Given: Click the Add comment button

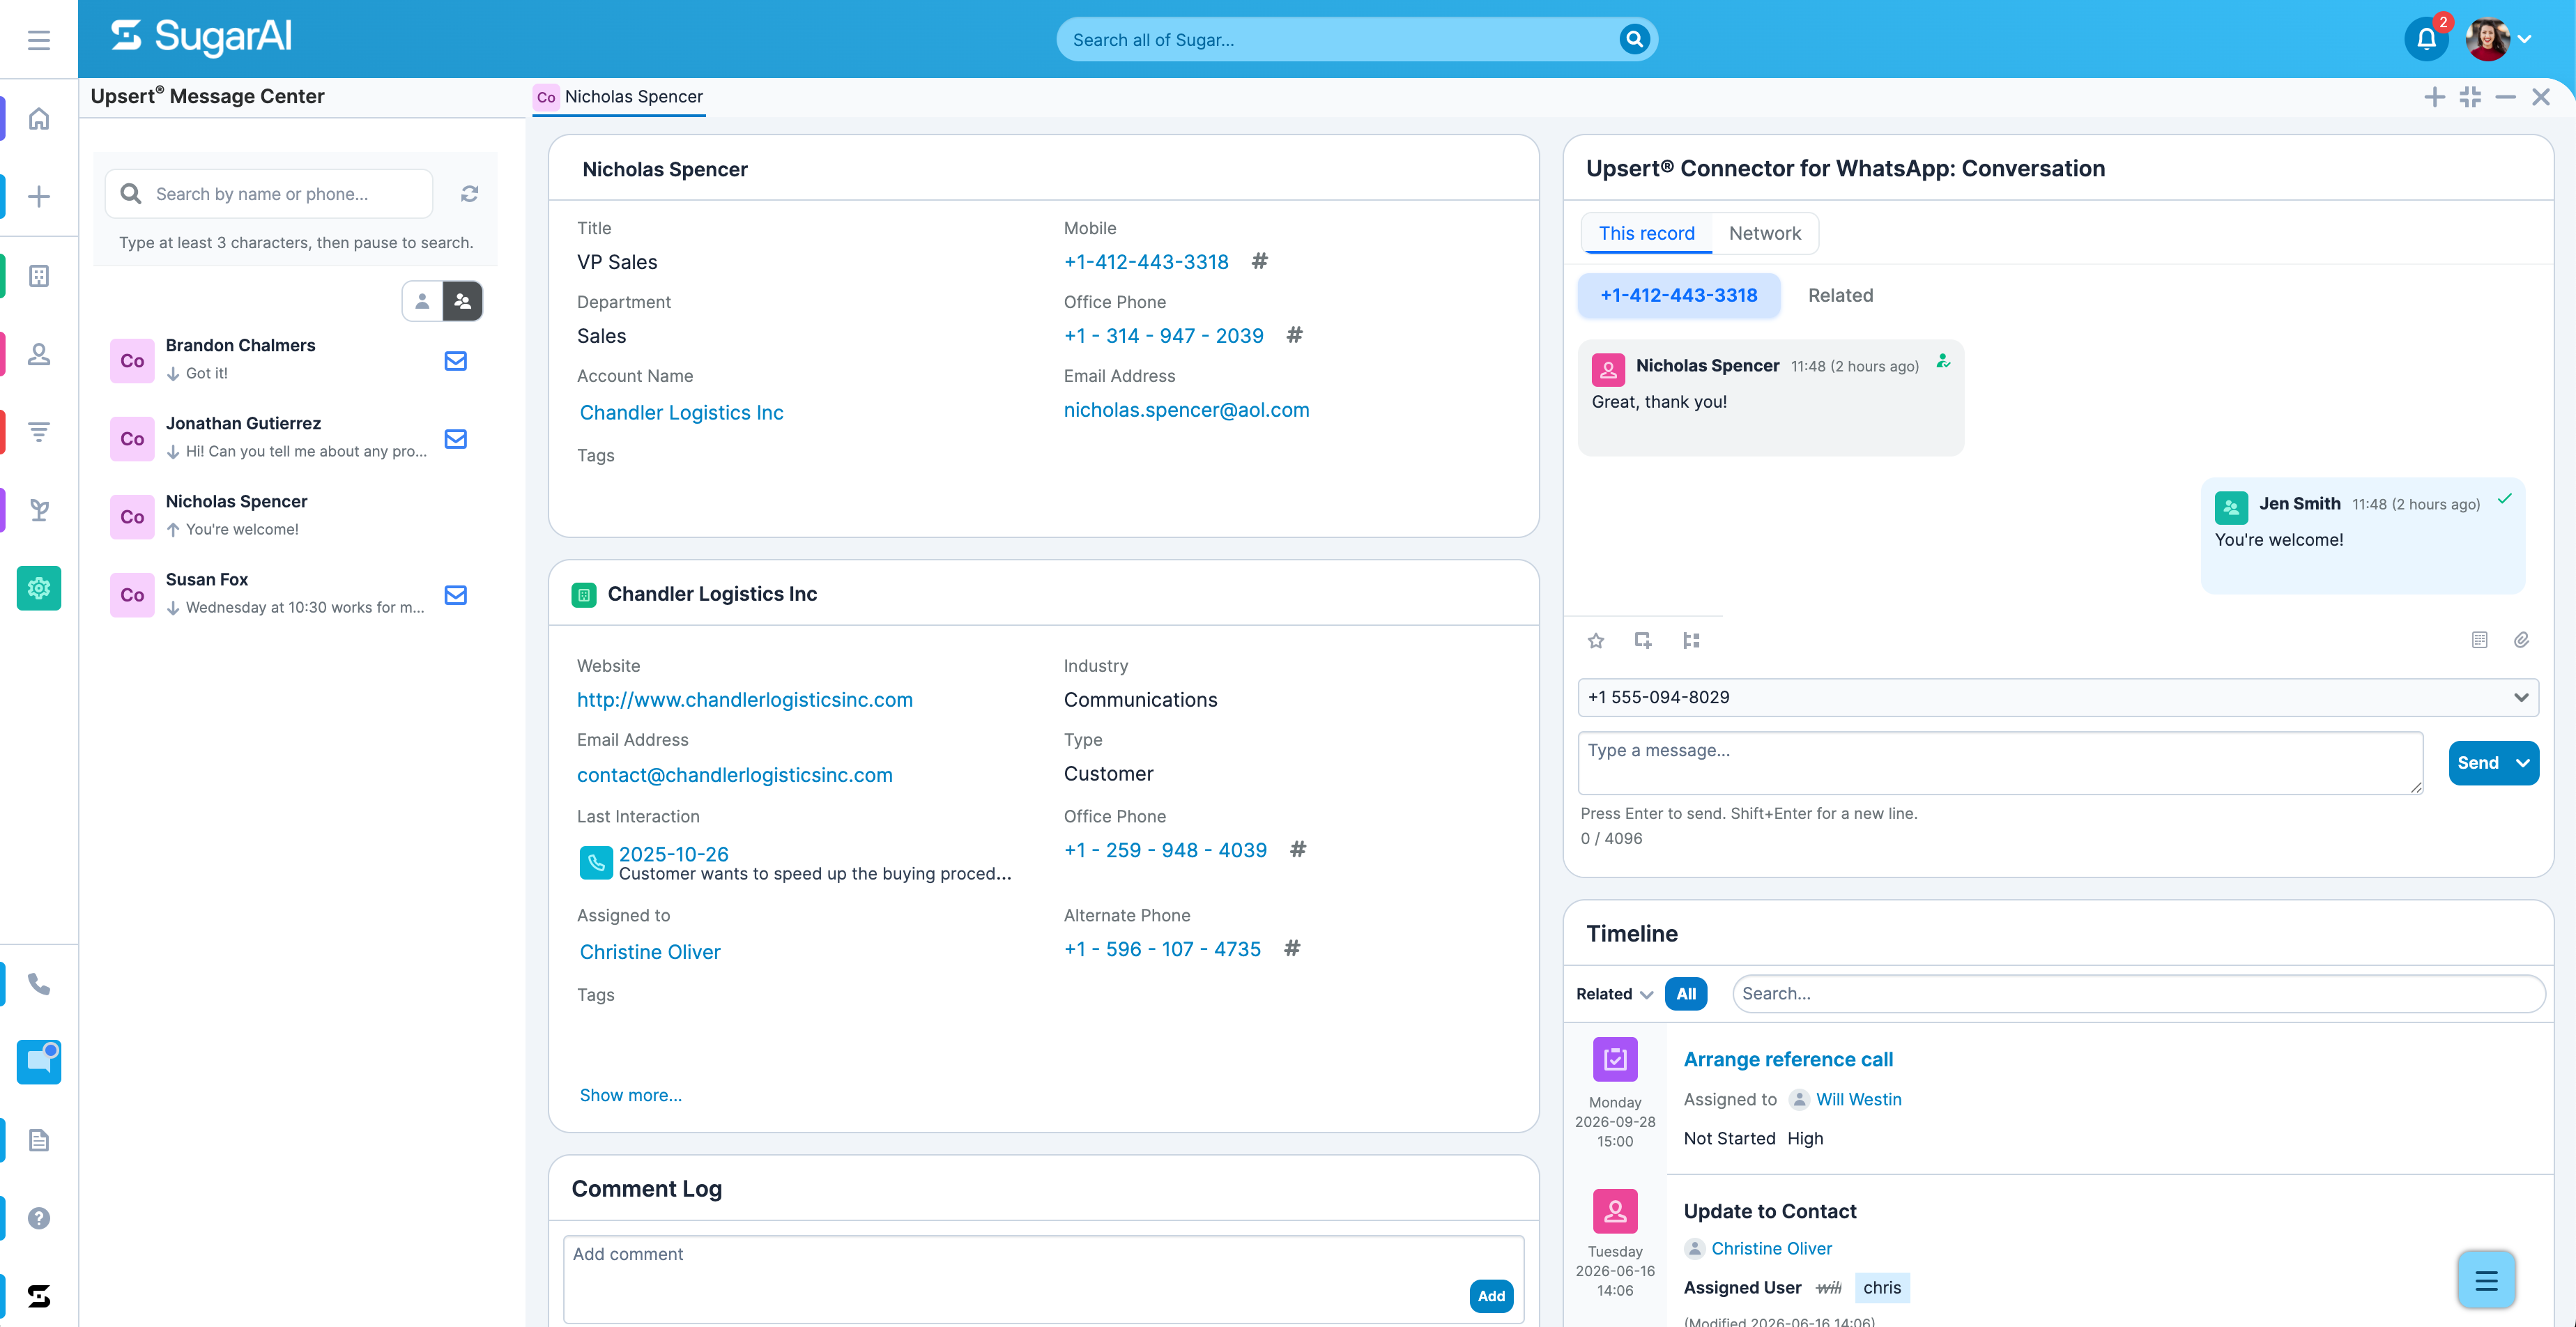Looking at the screenshot, I should [1491, 1296].
